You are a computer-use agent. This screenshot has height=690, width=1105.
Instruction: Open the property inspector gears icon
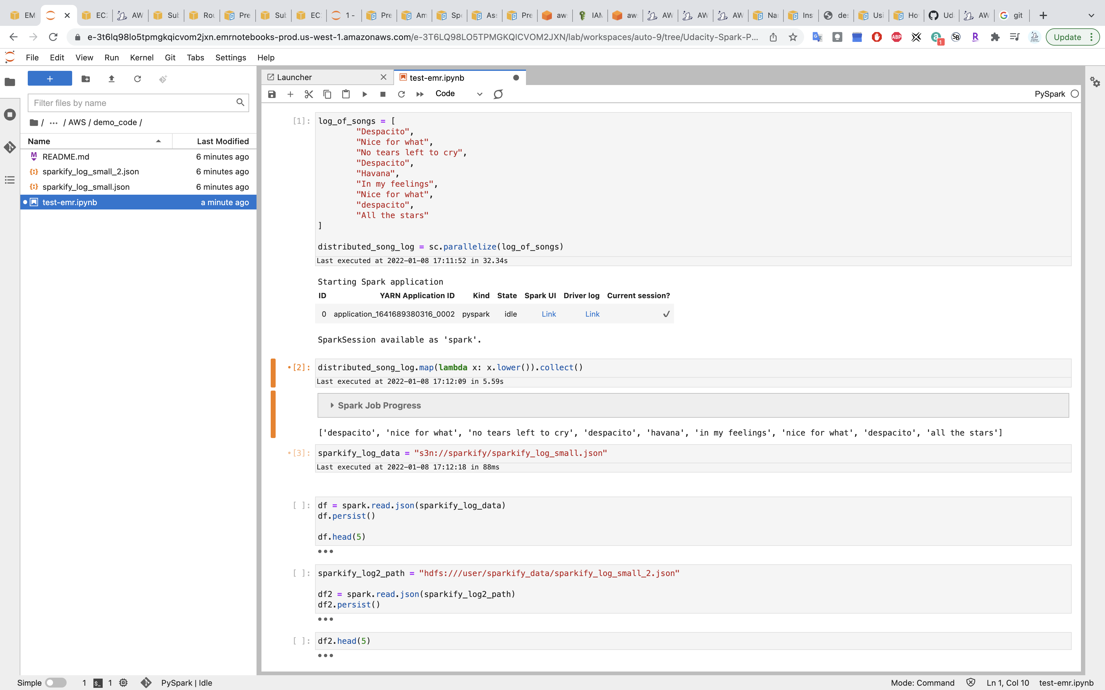1095,82
